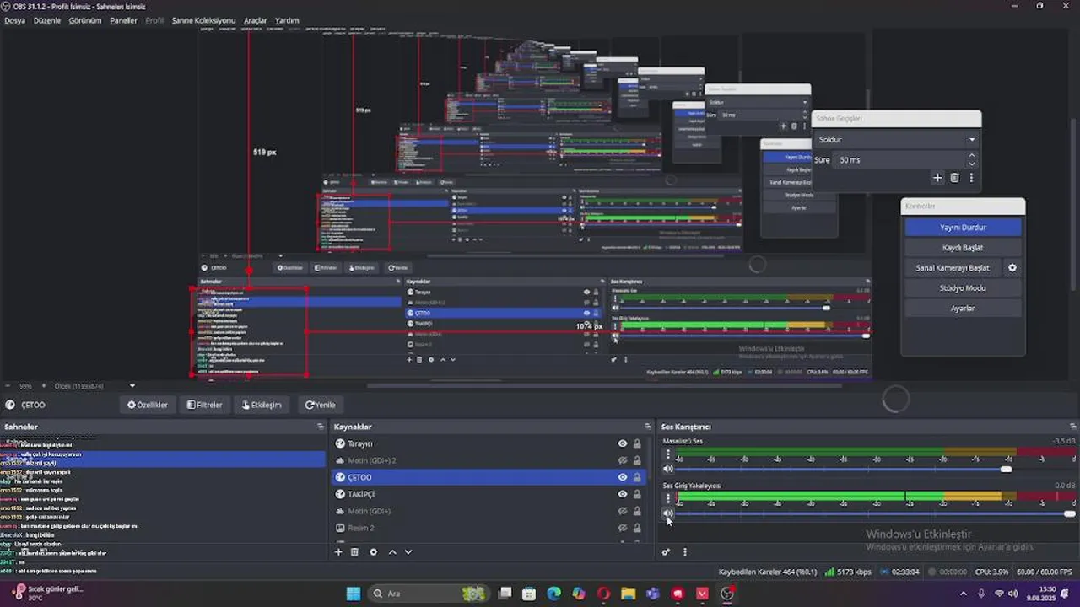The width and height of the screenshot is (1080, 607).
Task: Open the Ölçek preview scaling dropdown
Action: [x=95, y=386]
